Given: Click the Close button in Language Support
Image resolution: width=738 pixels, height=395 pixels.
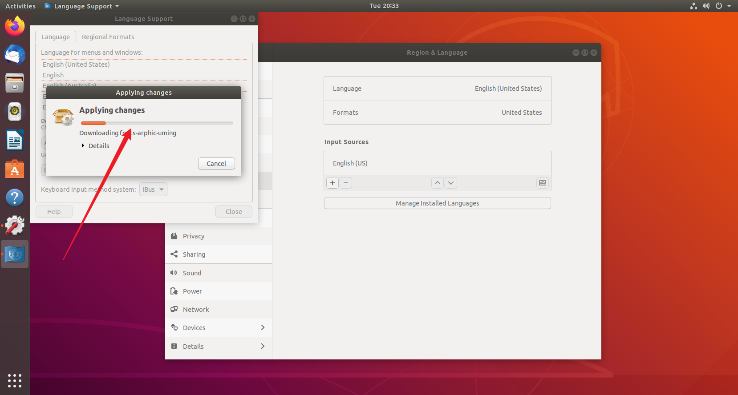Looking at the screenshot, I should (x=234, y=212).
